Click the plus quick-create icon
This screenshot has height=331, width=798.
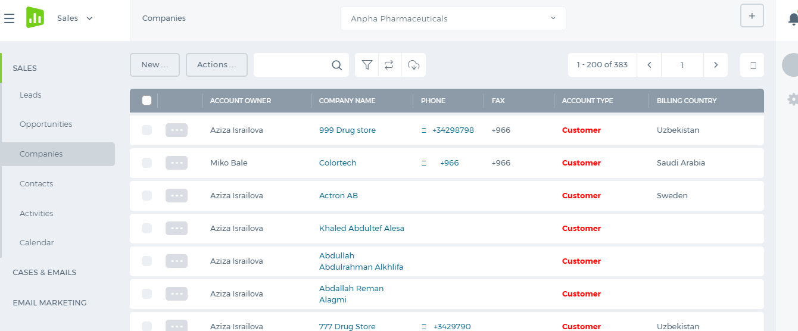[752, 16]
